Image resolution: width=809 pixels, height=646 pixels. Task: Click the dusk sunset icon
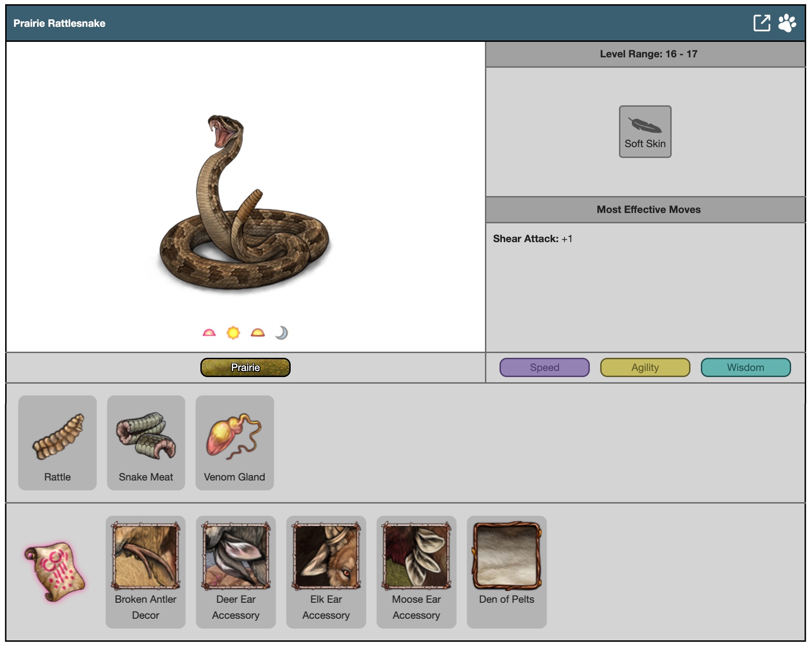(x=258, y=333)
